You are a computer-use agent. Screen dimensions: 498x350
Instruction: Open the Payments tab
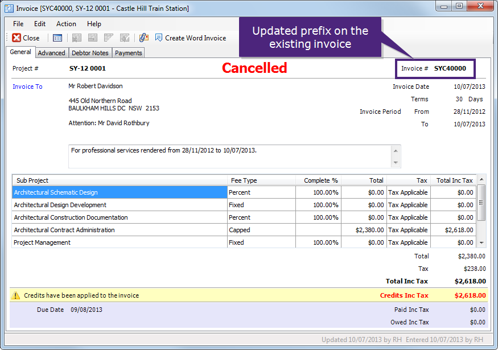point(128,53)
